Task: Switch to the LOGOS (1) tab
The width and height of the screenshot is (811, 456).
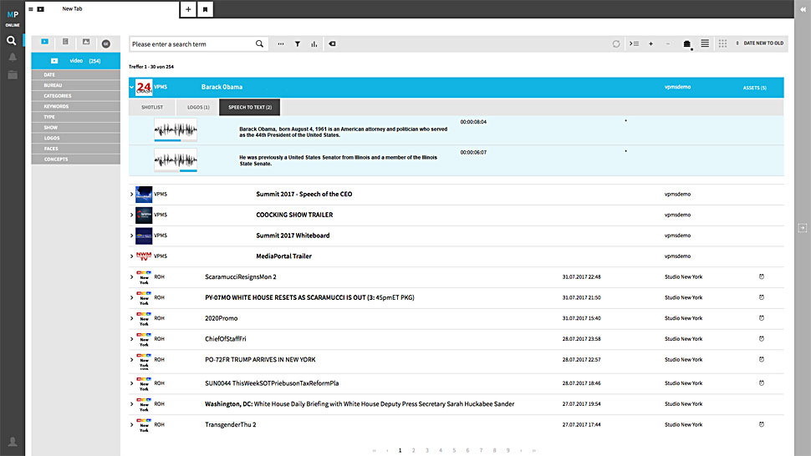Action: tap(198, 108)
